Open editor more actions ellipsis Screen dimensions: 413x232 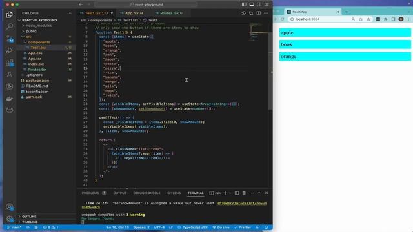coord(266,13)
